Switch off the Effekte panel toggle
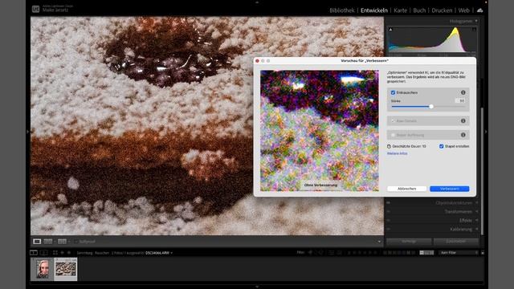This screenshot has width=514, height=289. [x=389, y=221]
